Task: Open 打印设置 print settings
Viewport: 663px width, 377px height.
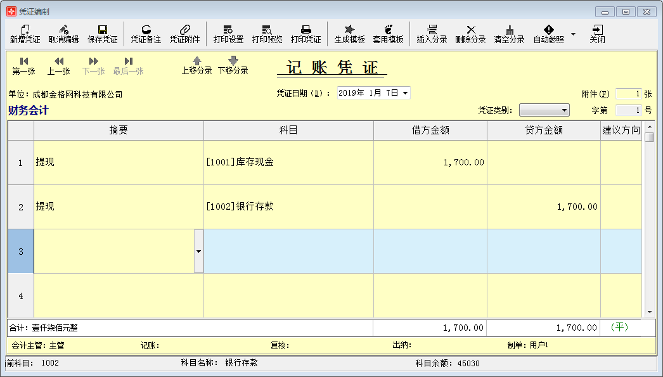Action: coord(228,34)
